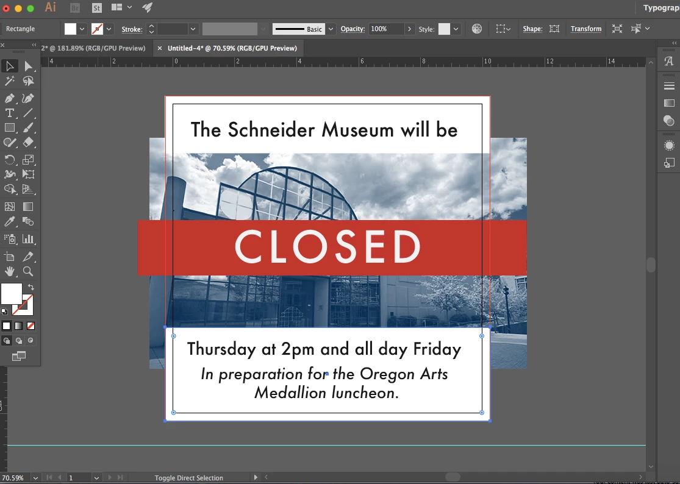680x484 pixels.
Task: Activate the Rotate tool
Action: (10, 160)
